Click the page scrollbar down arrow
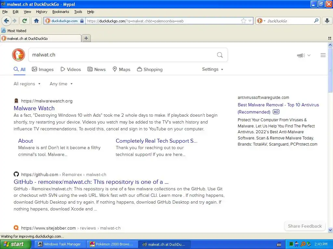 click(x=330, y=230)
